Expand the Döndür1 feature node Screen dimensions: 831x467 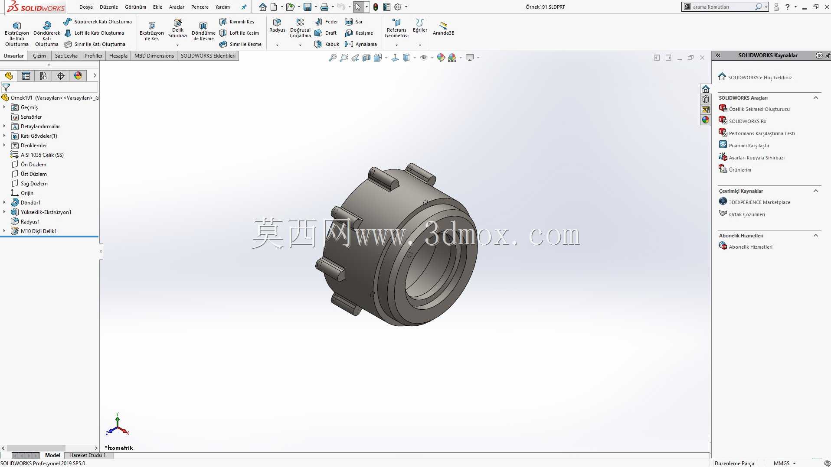tap(4, 202)
